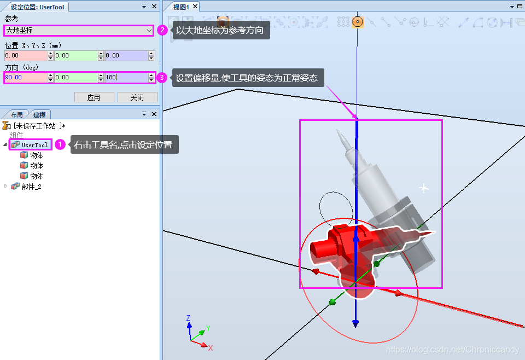Switch to the 建模 tab

[39, 115]
